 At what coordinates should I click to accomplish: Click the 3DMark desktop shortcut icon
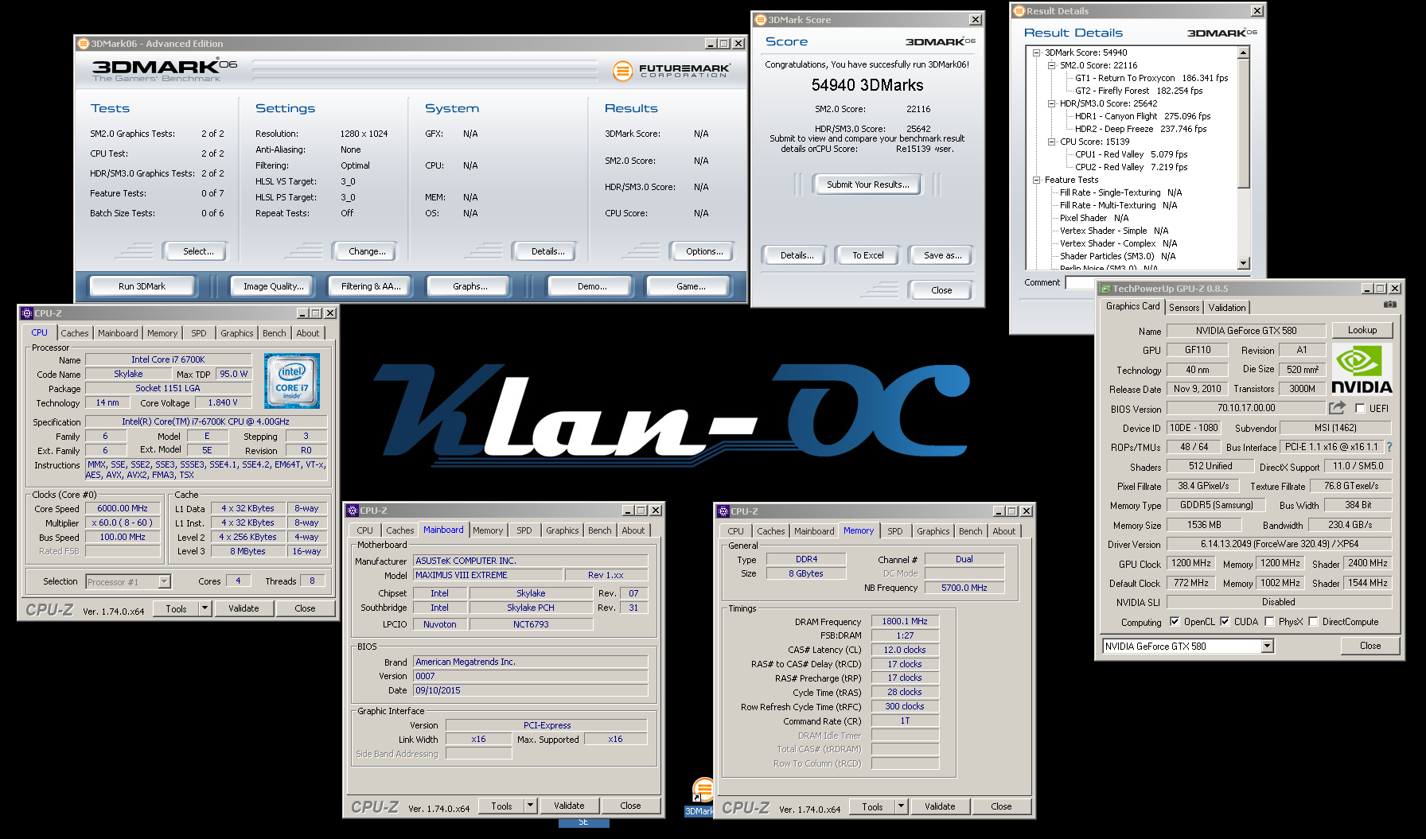[702, 789]
